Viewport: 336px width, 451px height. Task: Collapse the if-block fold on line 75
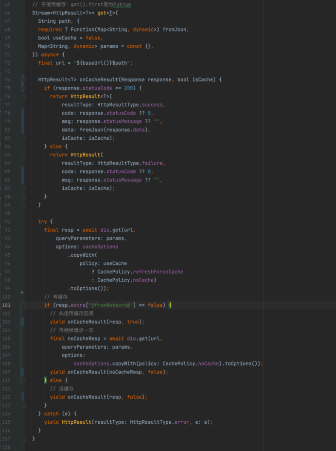tap(24, 88)
